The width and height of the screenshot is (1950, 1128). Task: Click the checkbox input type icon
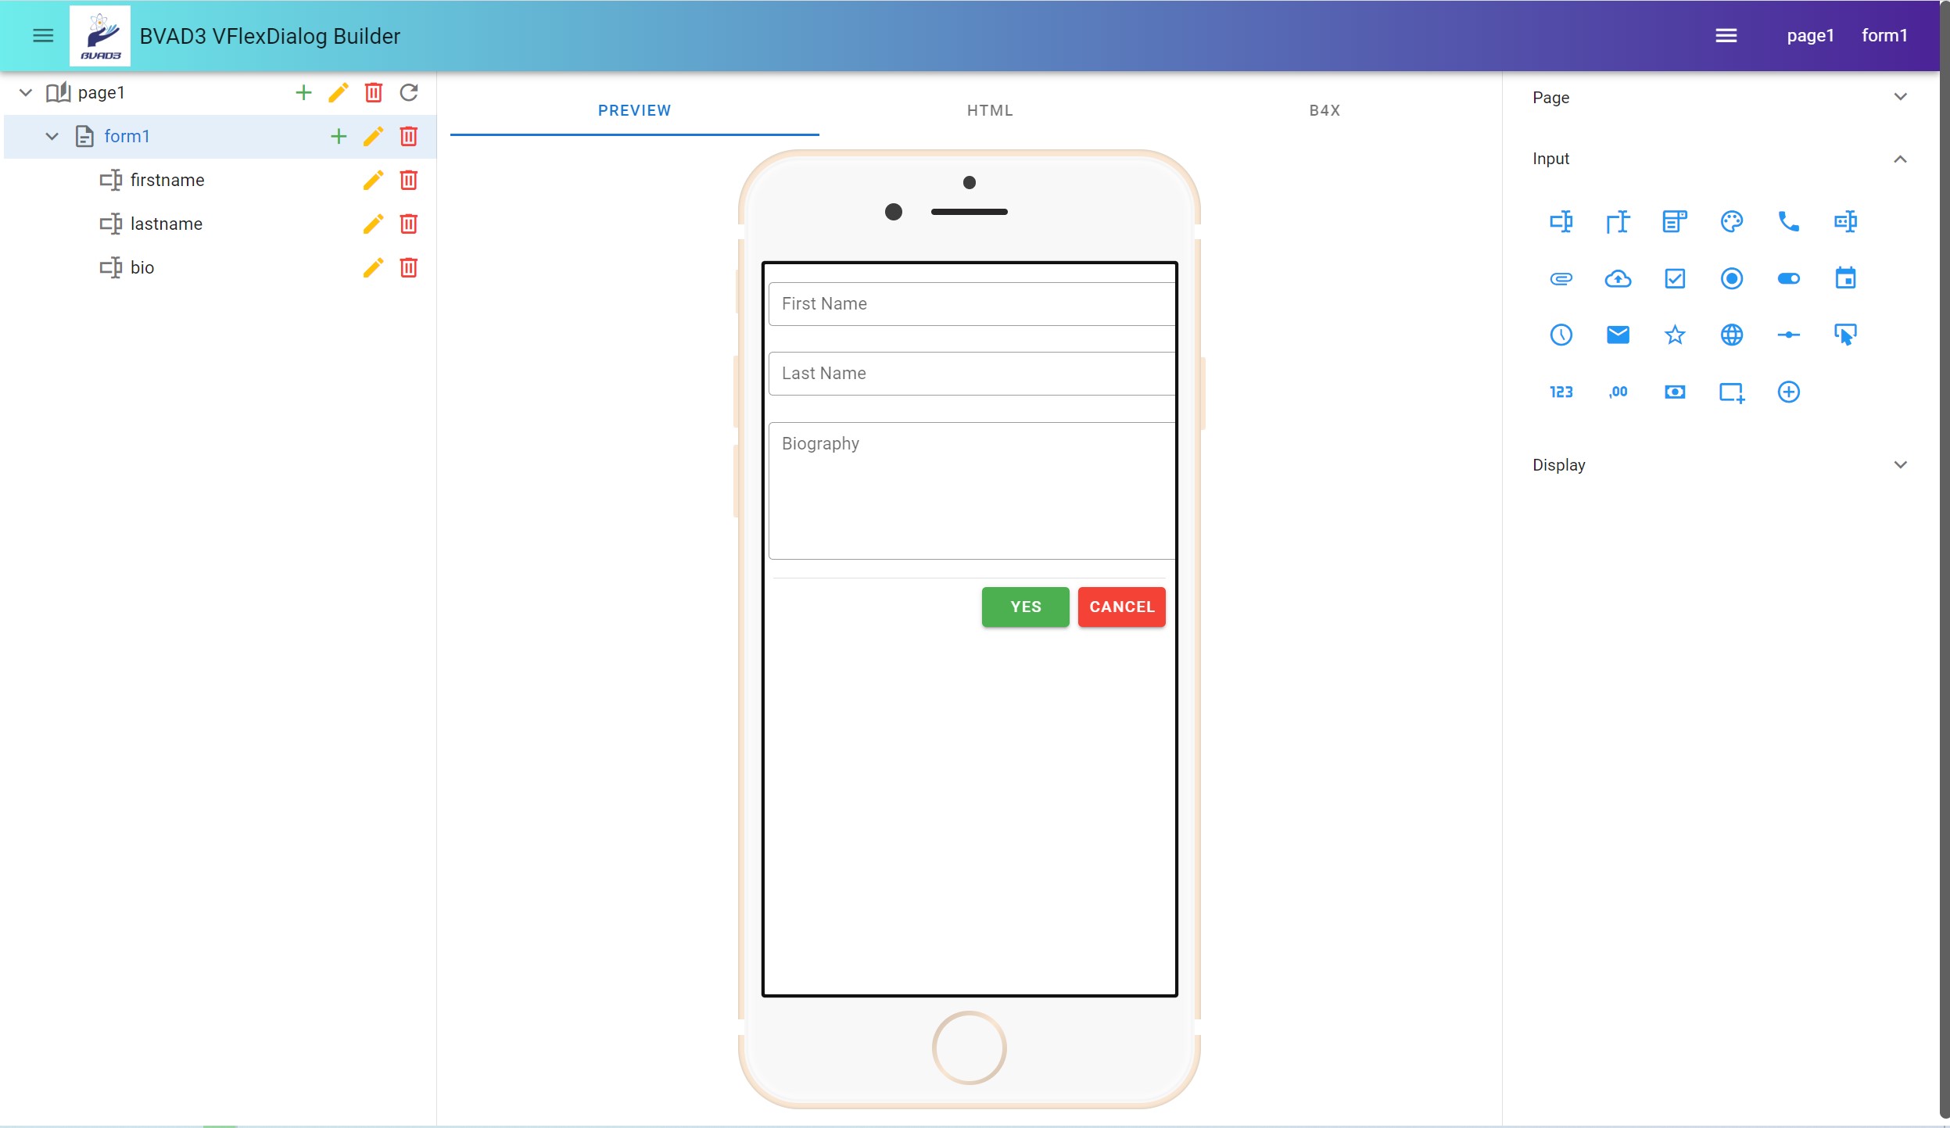click(1675, 278)
